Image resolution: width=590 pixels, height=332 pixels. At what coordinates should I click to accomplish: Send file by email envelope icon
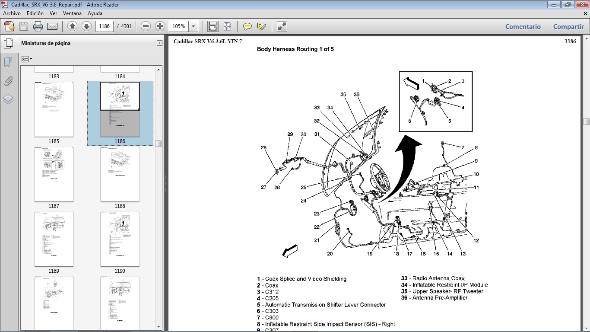(52, 26)
